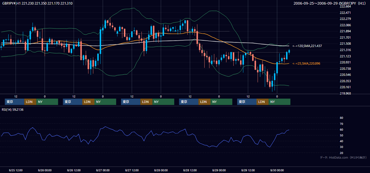Click the 9/29 12:00 time axis label
370x173 pixels.
click(x=248, y=170)
